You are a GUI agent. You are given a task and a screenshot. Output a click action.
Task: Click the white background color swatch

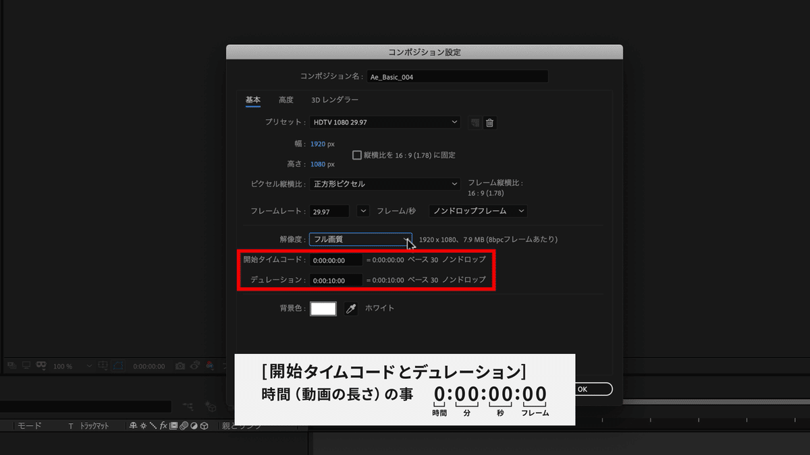tap(323, 308)
